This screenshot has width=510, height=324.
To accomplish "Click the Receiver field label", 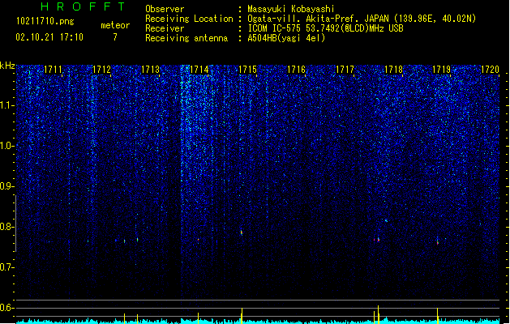I will click(x=165, y=28).
